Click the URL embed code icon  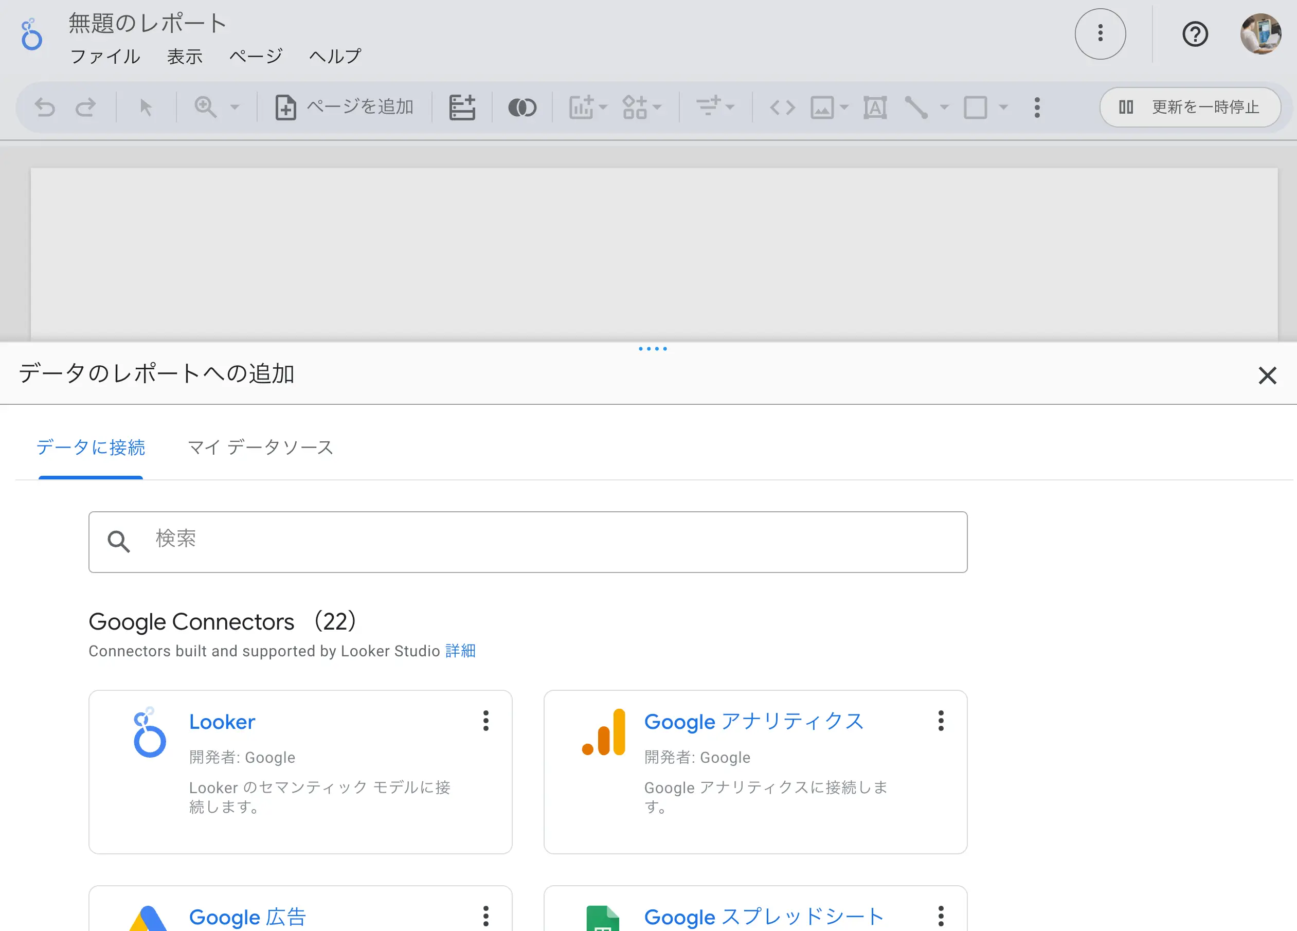782,107
